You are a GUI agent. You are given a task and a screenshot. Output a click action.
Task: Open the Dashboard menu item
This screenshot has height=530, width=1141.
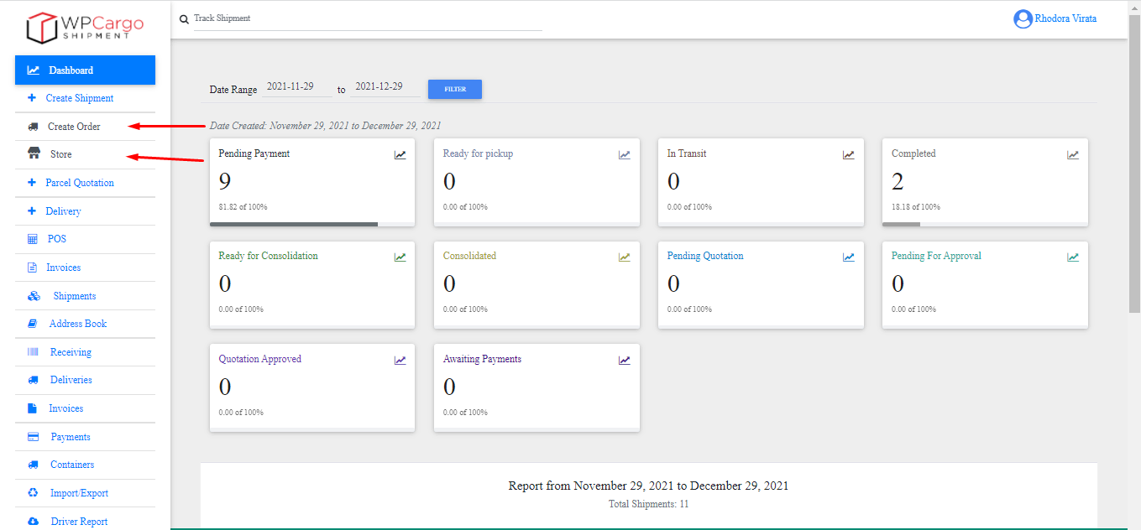[85, 70]
